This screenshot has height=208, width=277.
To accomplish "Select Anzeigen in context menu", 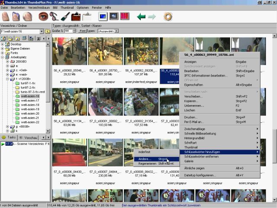I will 219,62.
